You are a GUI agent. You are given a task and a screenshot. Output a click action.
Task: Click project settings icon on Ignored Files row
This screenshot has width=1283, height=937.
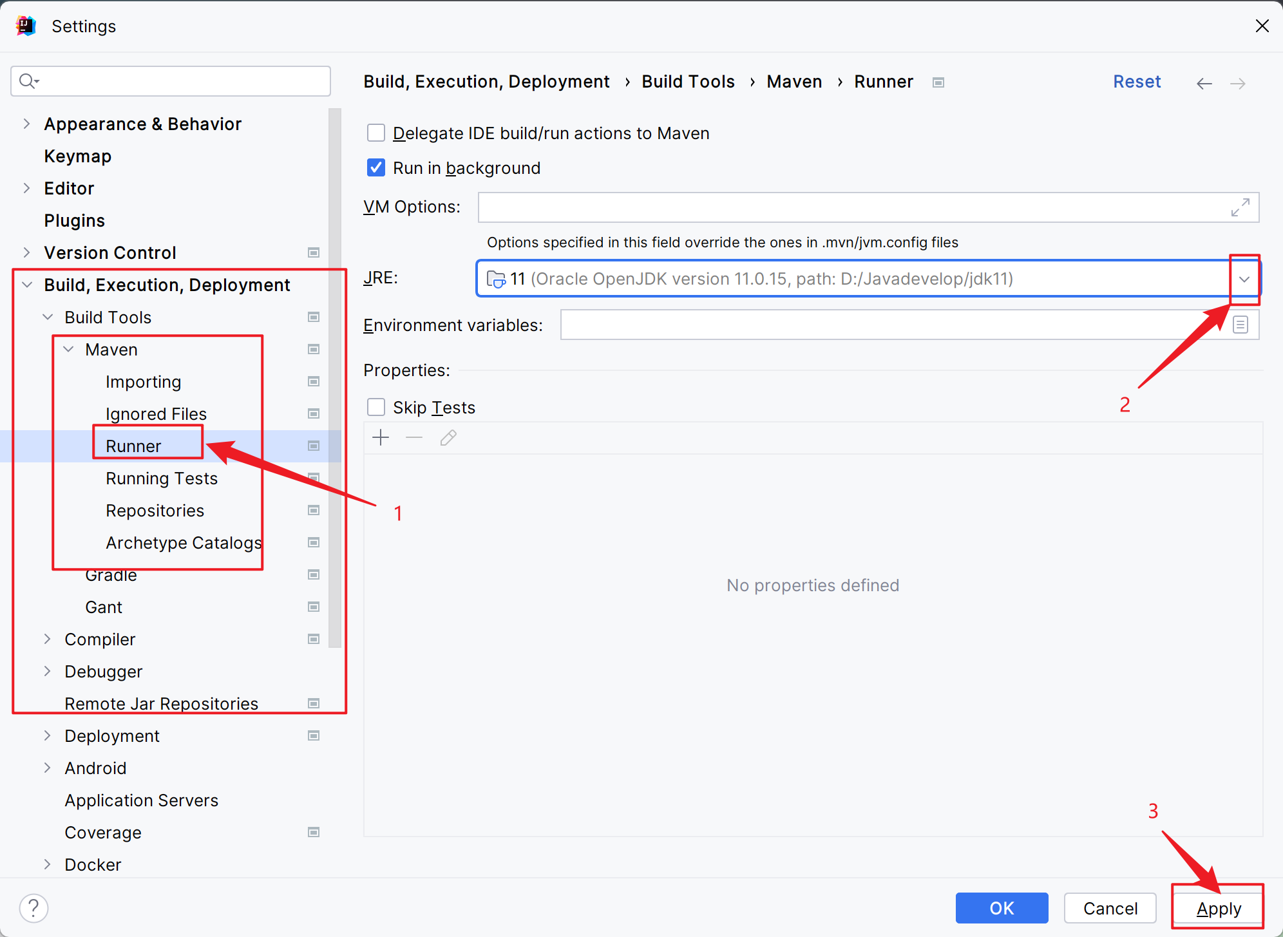coord(314,413)
